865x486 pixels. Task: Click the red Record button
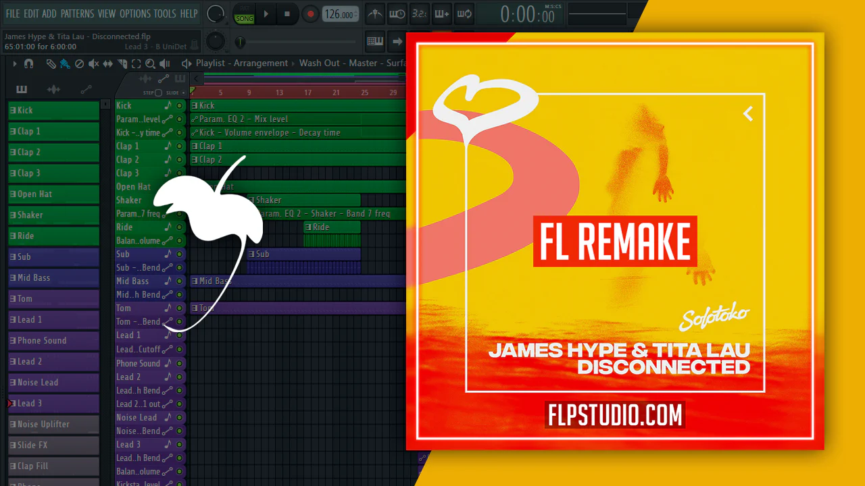(310, 13)
